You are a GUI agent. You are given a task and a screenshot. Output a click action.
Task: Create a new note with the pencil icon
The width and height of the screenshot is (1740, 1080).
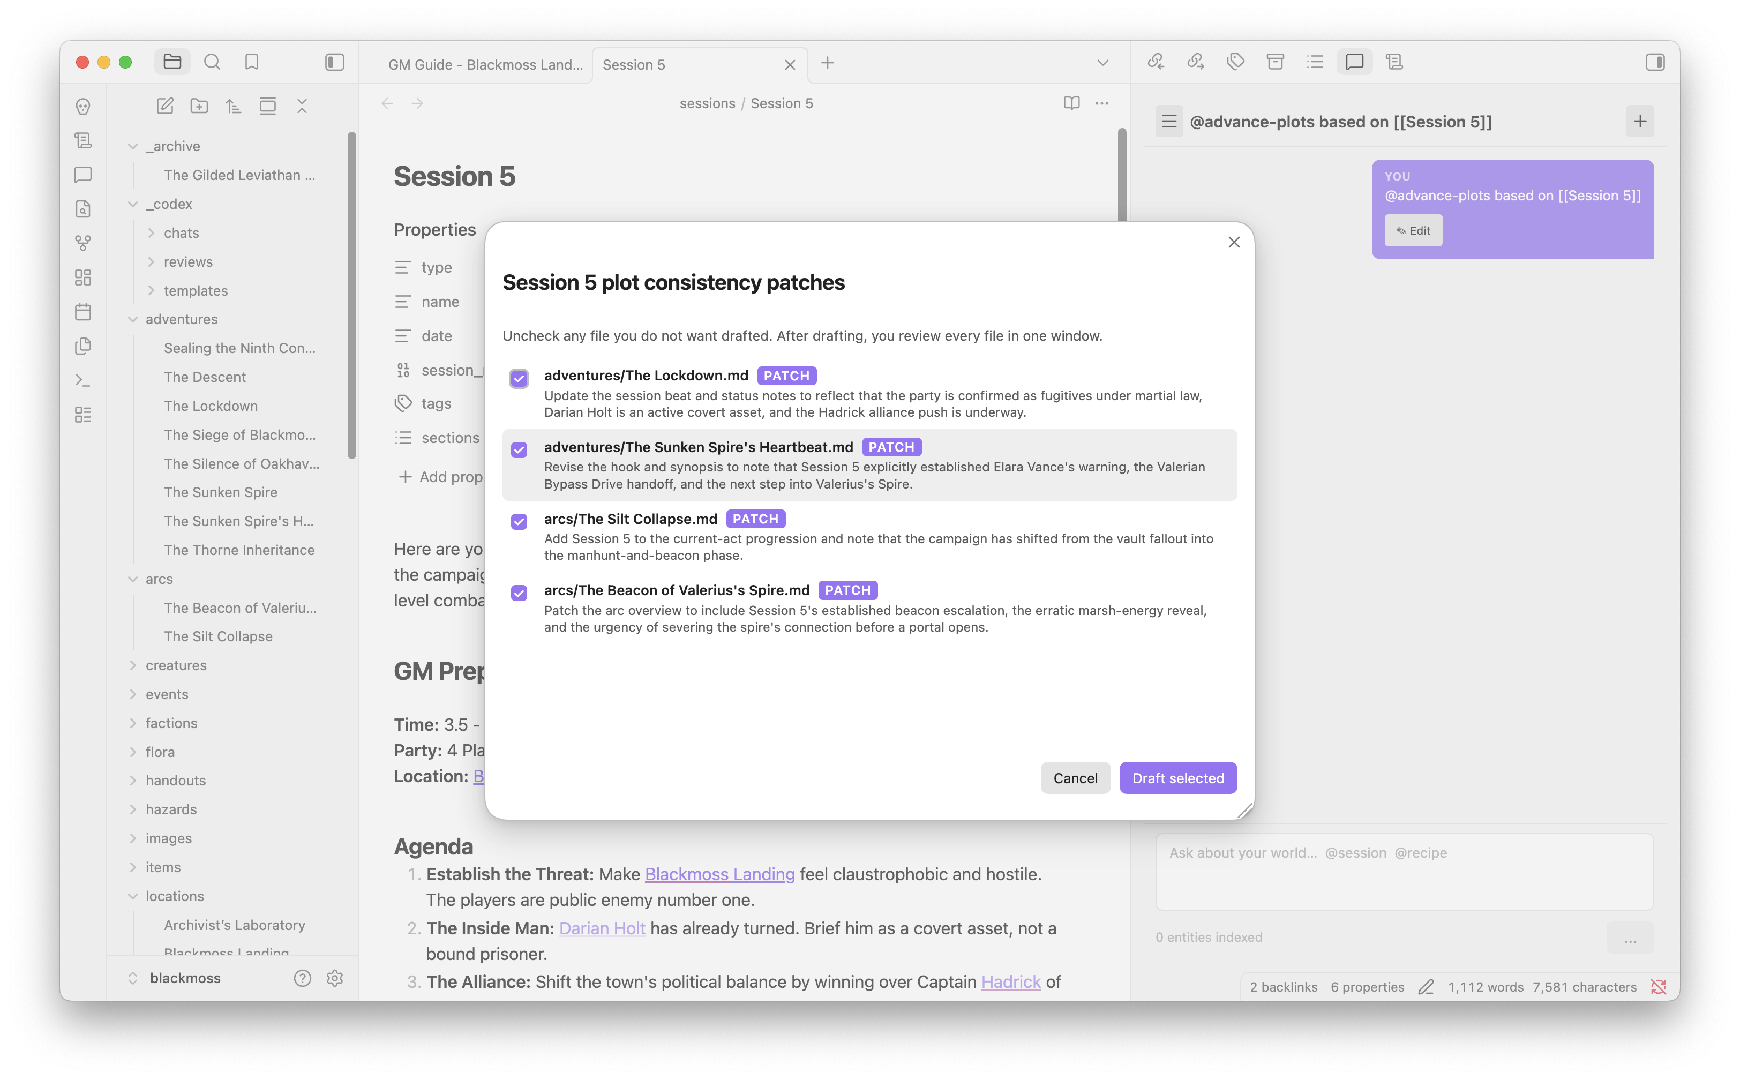165,107
